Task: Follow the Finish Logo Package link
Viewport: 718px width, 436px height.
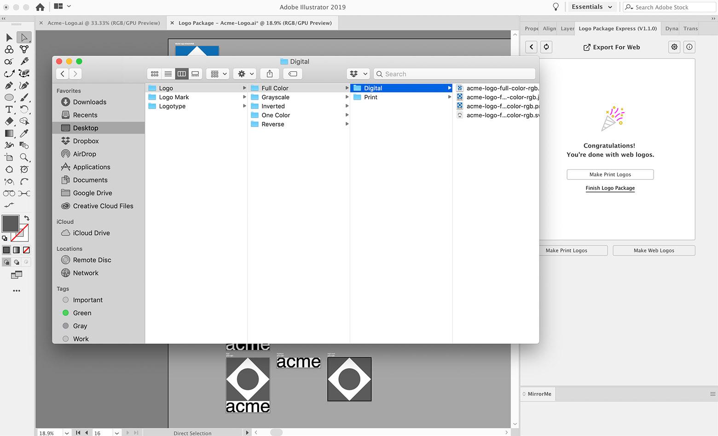Action: pos(610,188)
